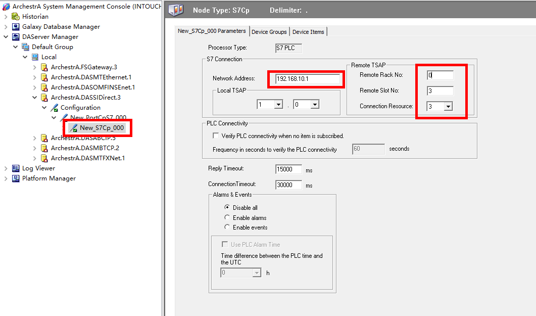The width and height of the screenshot is (536, 316).
Task: Click the ArchestrA.DASMBTCP.2 server icon
Action: 44,148
